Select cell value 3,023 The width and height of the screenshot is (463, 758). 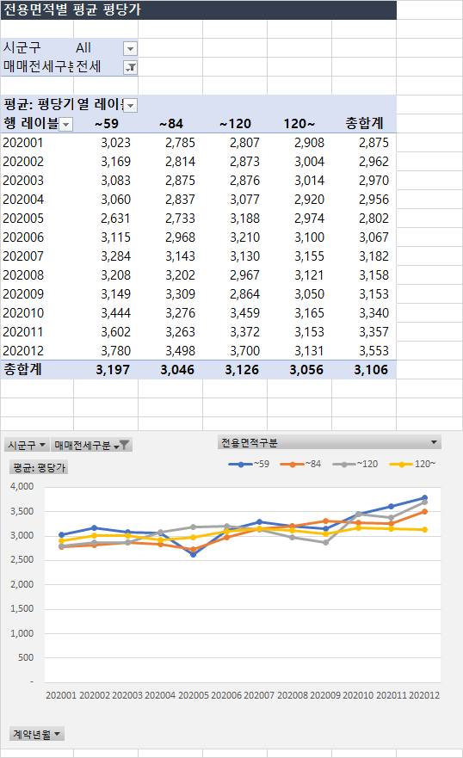pos(106,143)
